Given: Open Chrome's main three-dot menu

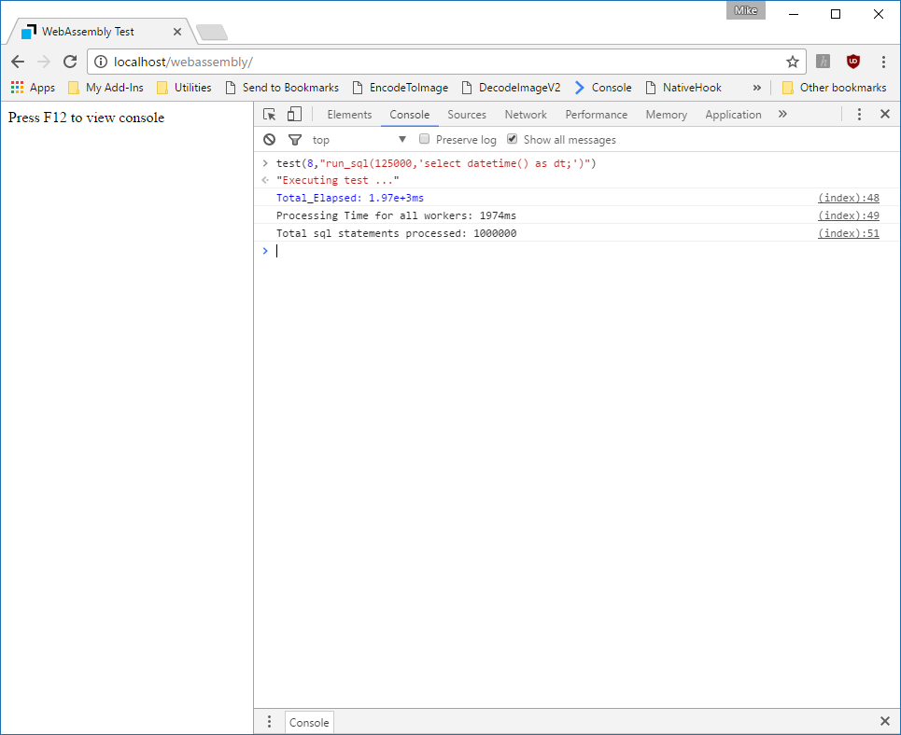Looking at the screenshot, I should tap(883, 62).
